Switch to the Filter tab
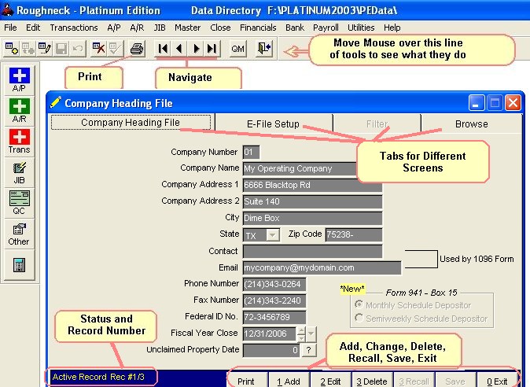The width and height of the screenshot is (530, 387). click(377, 124)
